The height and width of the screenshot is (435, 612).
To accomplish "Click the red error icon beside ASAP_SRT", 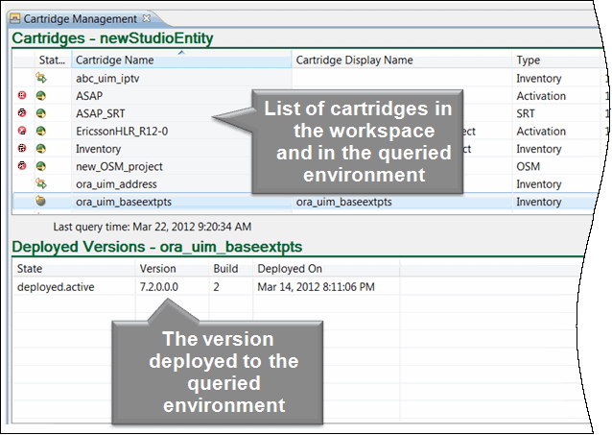I will coord(22,113).
